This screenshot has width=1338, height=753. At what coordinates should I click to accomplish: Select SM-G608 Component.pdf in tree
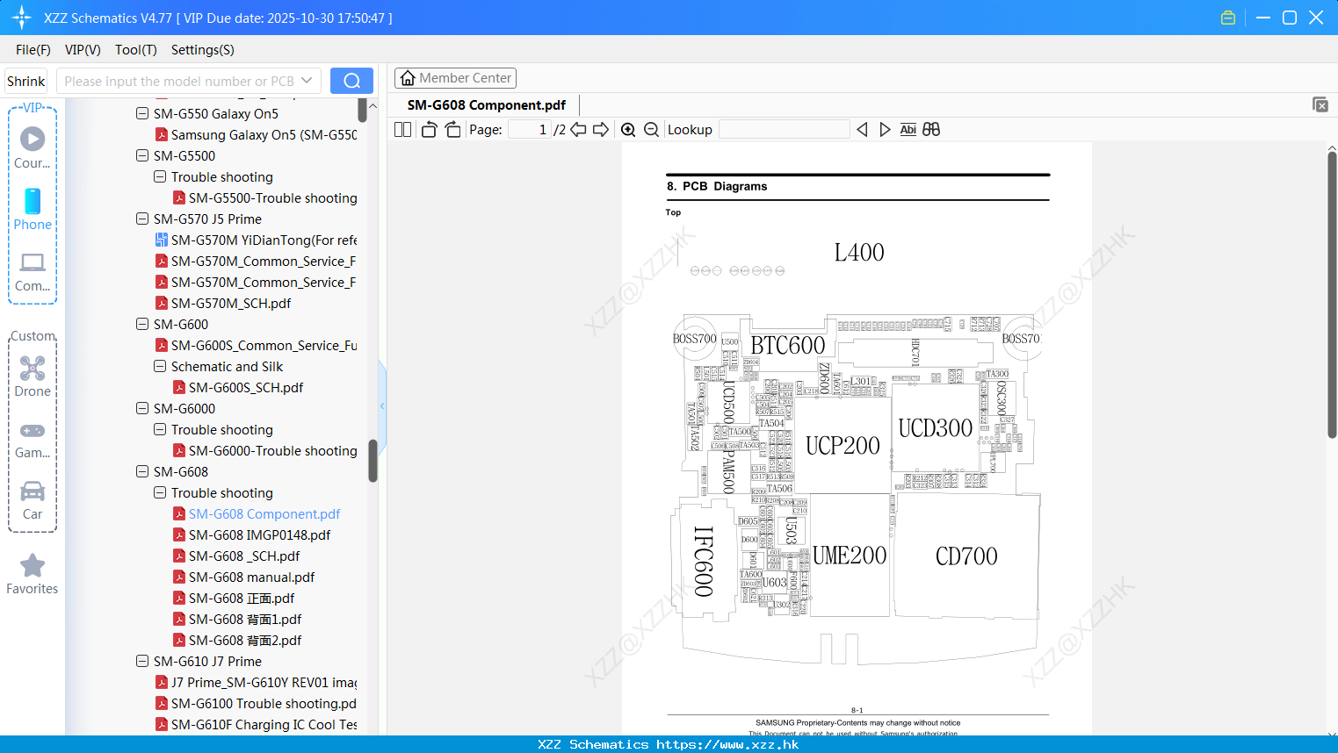[x=264, y=513]
